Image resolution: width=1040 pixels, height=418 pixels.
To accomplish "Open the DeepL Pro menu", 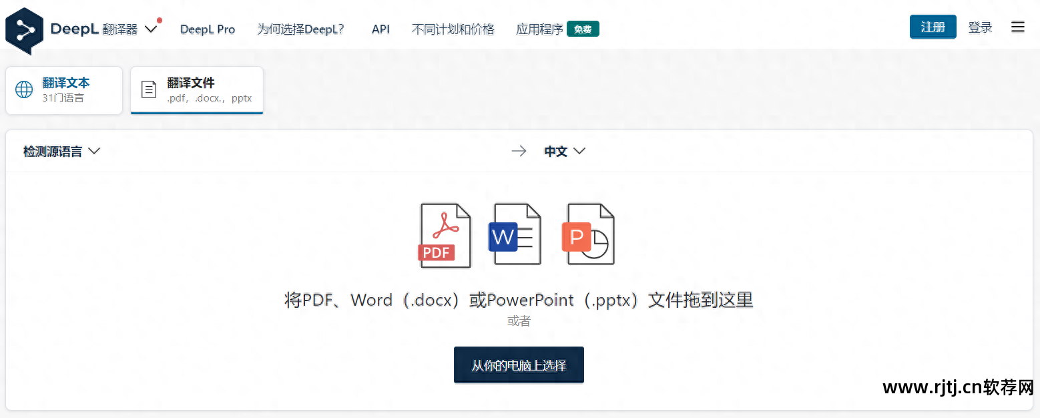I will coord(207,29).
